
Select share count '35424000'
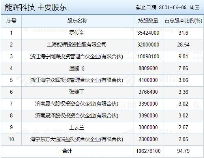pos(148,33)
